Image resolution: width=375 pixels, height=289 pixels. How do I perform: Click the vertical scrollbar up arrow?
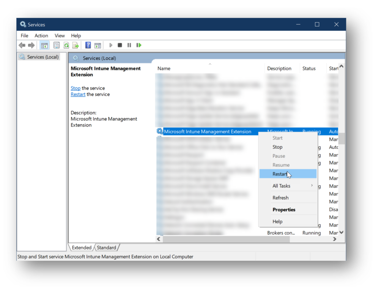coord(342,67)
